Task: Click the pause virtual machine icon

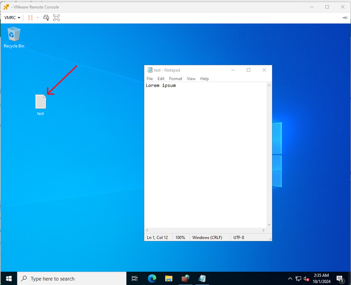Action: point(31,18)
